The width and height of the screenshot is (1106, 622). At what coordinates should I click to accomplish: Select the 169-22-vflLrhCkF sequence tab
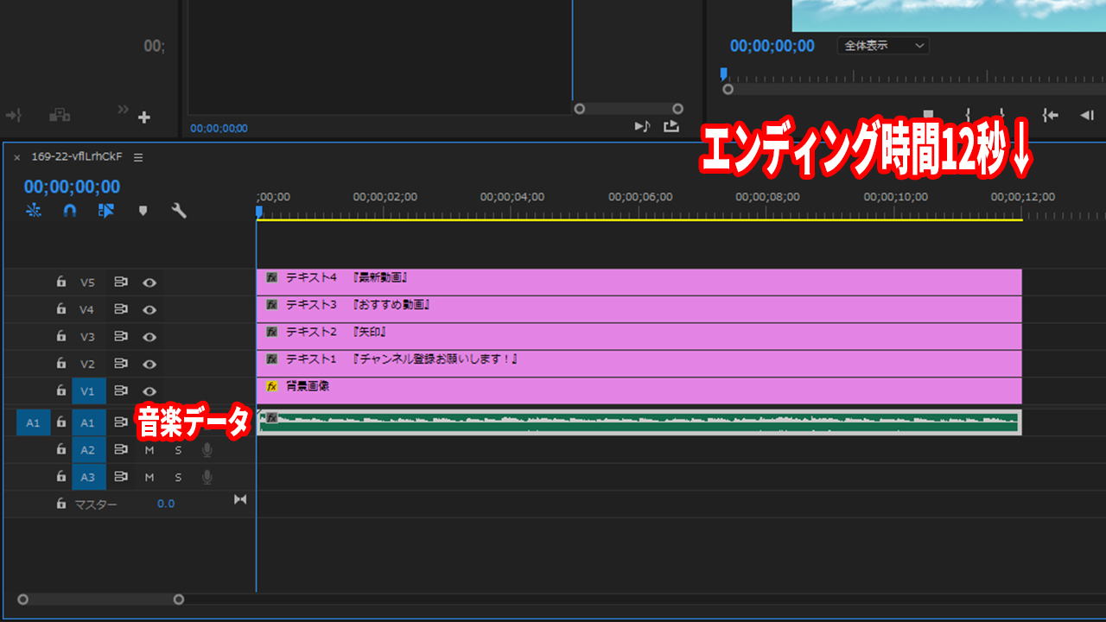pos(77,157)
